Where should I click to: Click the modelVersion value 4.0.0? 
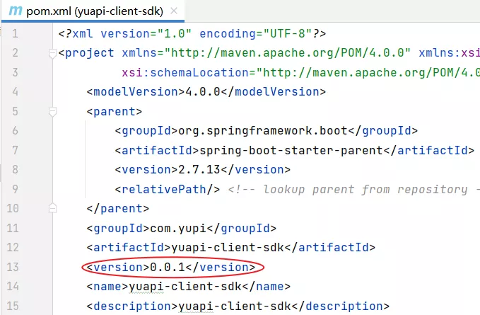pos(203,91)
